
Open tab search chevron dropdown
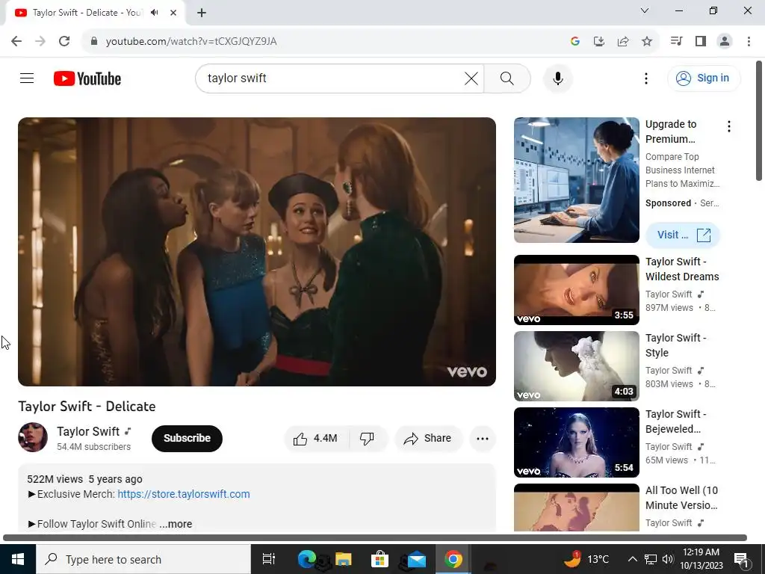tap(645, 10)
